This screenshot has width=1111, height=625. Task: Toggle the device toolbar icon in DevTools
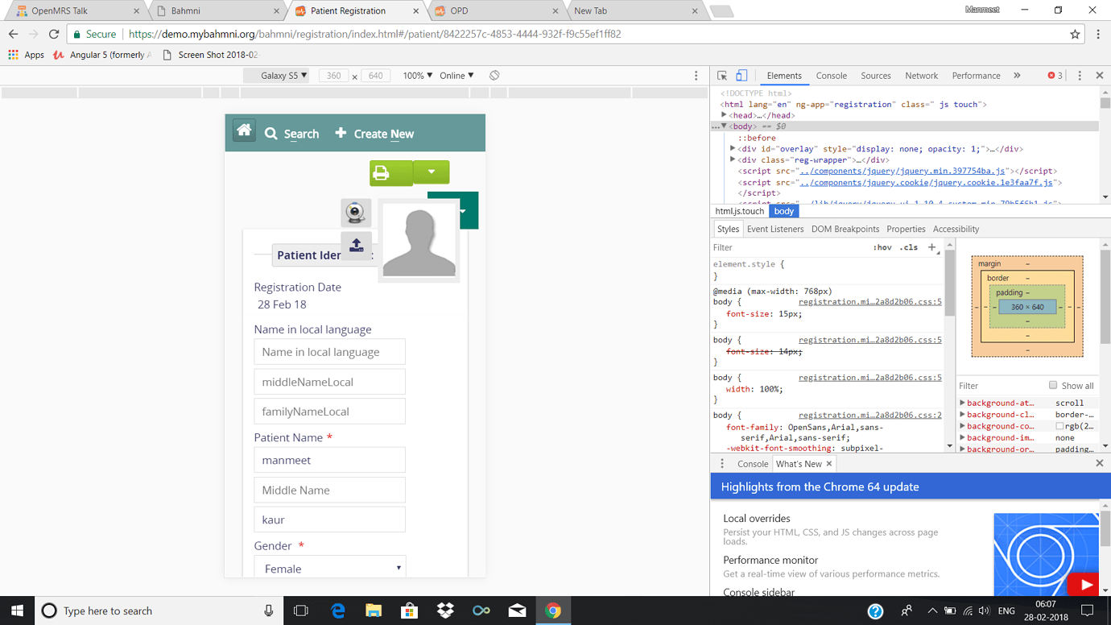coord(741,75)
